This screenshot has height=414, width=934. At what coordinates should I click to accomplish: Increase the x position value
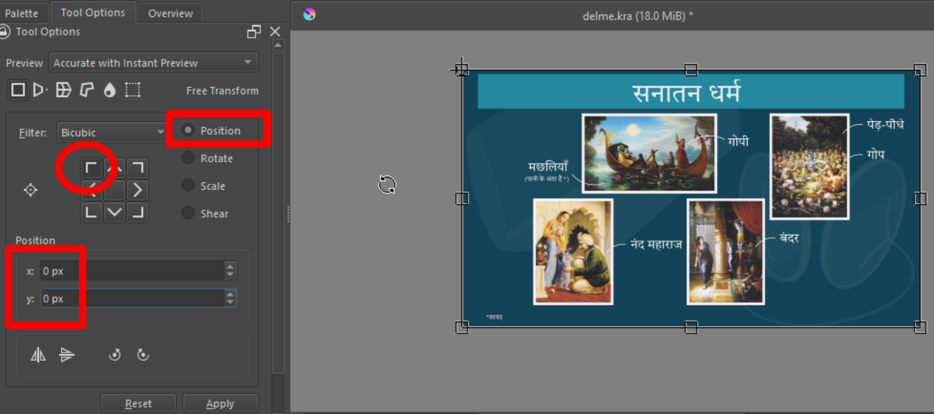click(230, 266)
